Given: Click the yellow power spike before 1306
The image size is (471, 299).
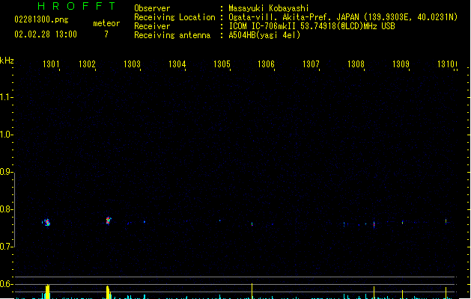Looking at the screenshot, I should pyautogui.click(x=252, y=291).
